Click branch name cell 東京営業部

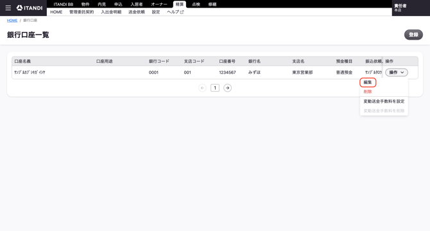(302, 73)
